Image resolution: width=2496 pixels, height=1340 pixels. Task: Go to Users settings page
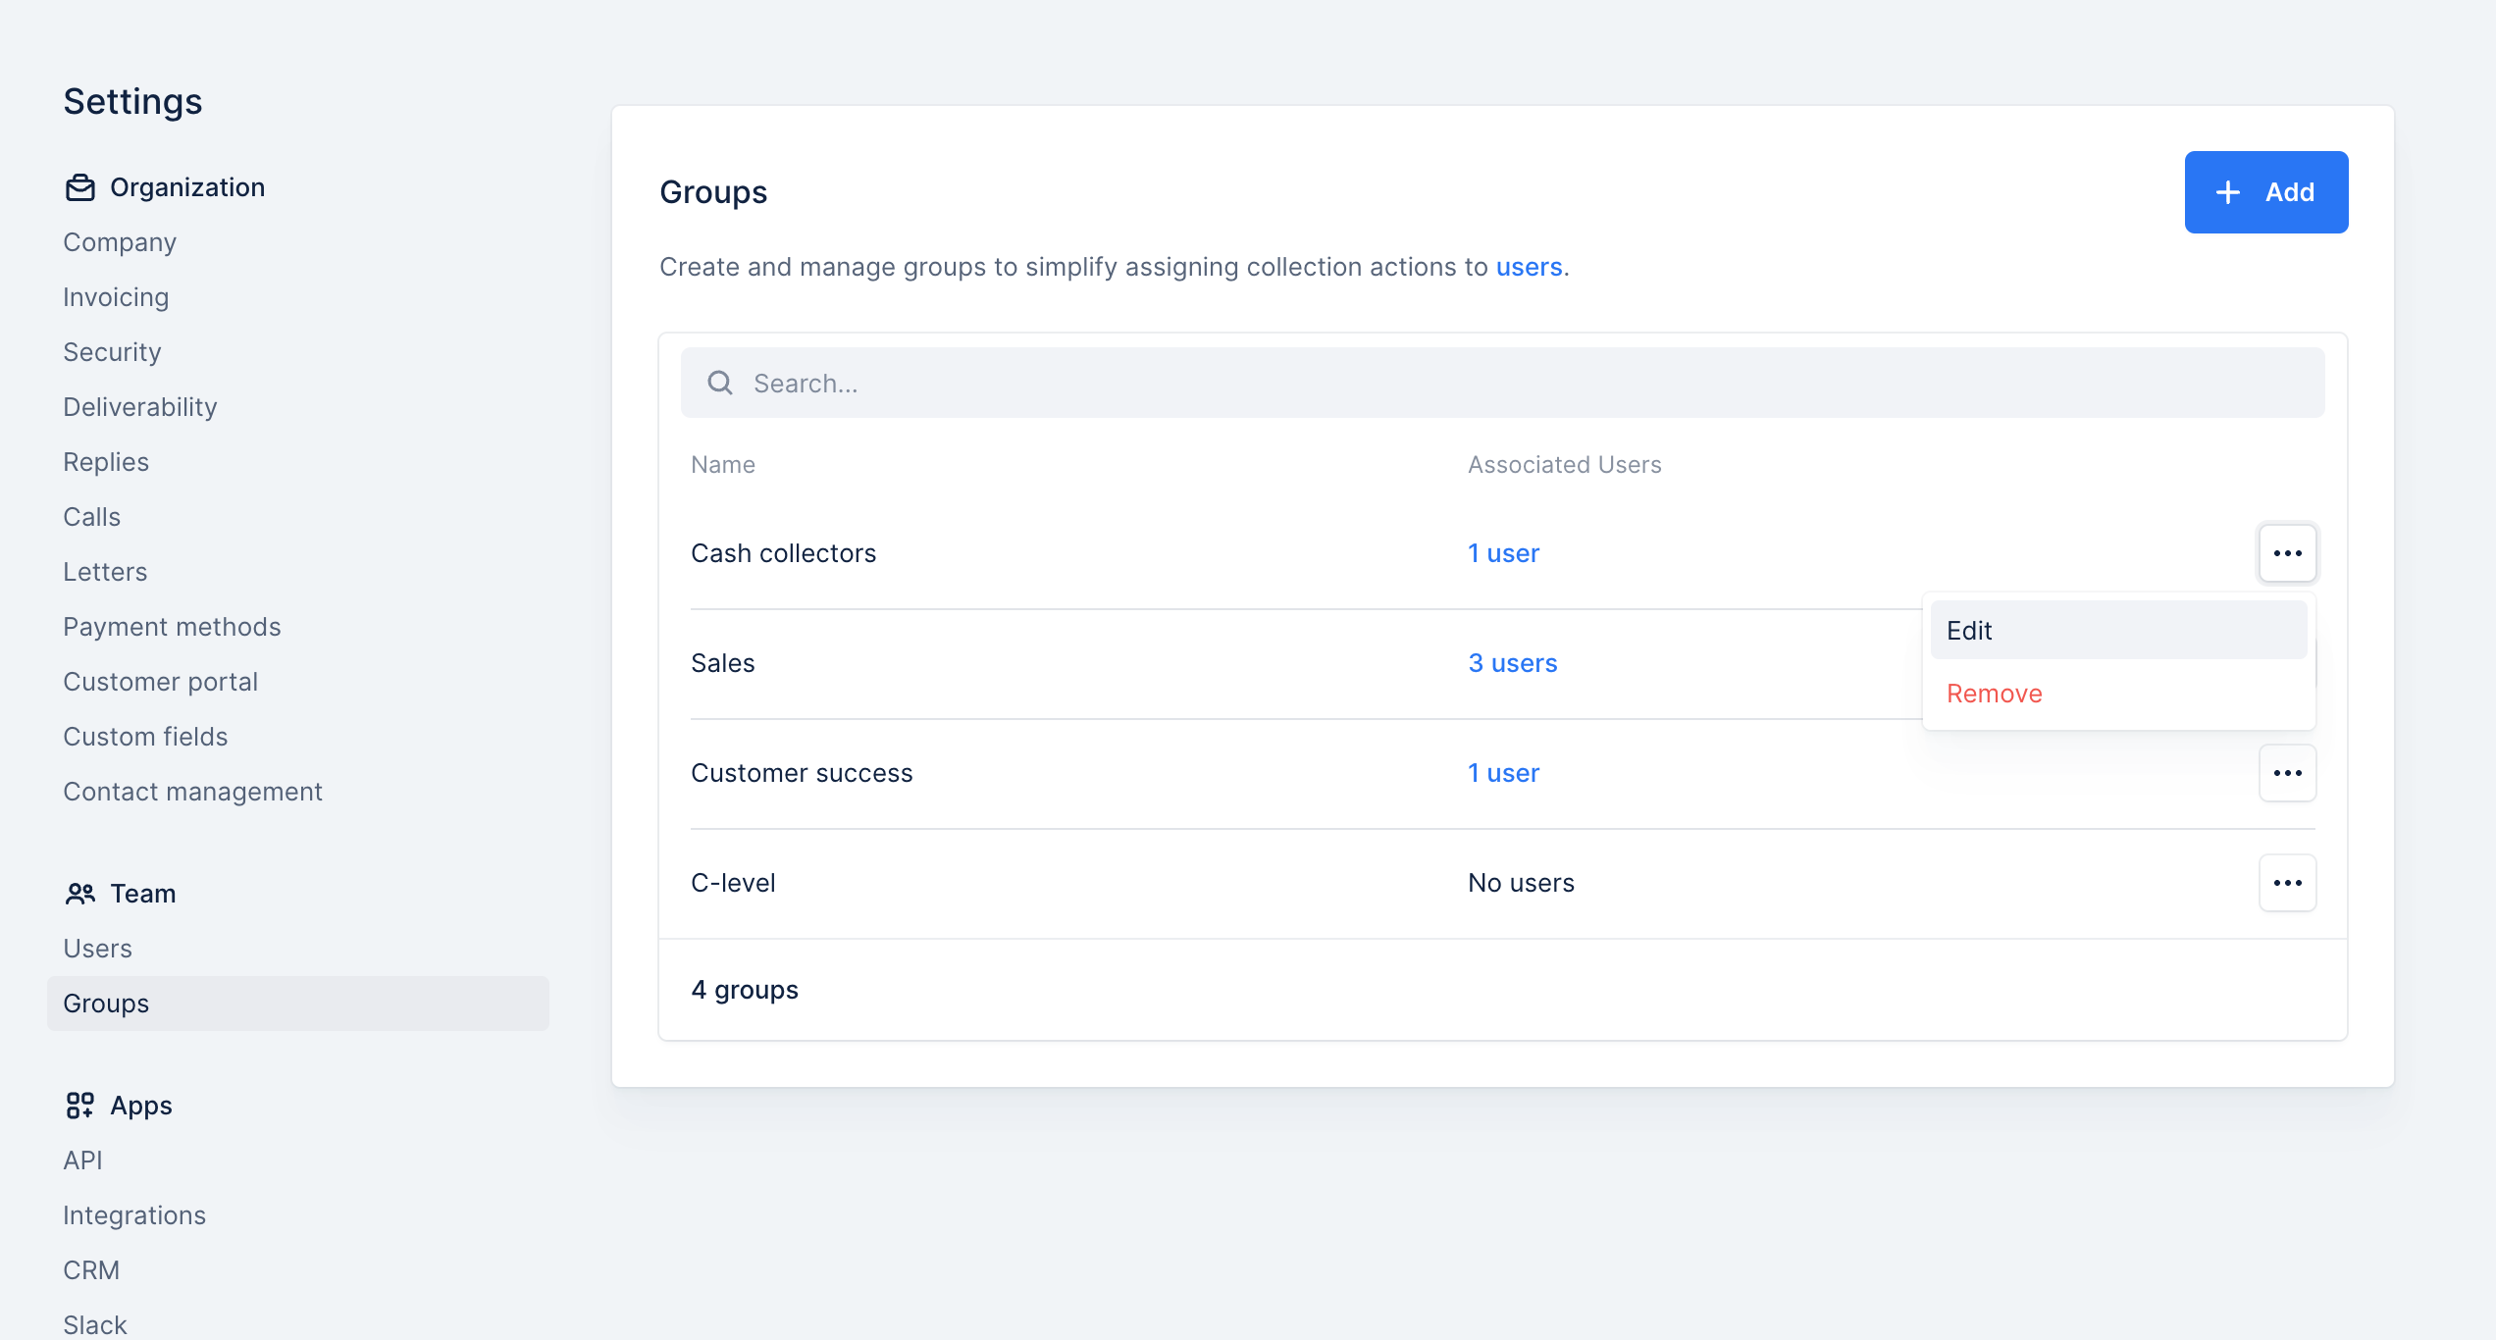[x=97, y=949]
